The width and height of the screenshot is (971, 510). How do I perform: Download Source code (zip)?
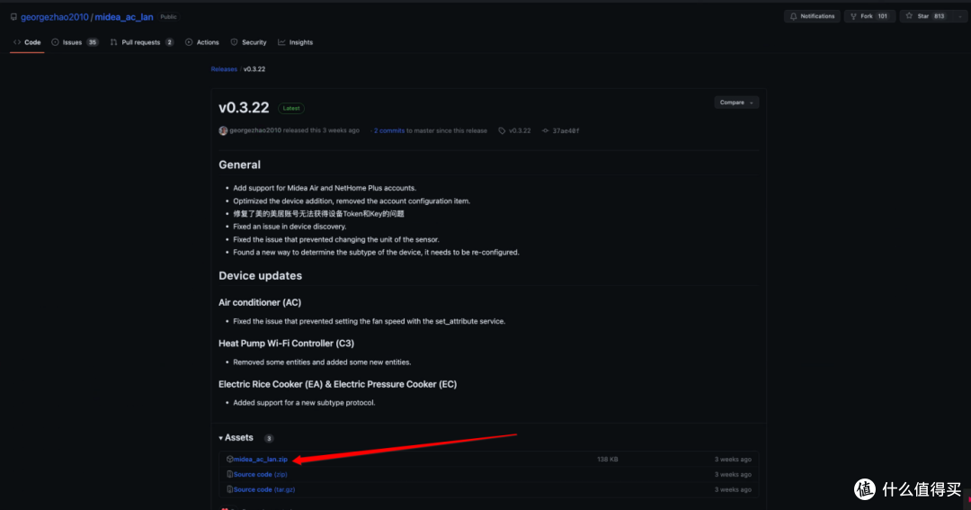(260, 474)
